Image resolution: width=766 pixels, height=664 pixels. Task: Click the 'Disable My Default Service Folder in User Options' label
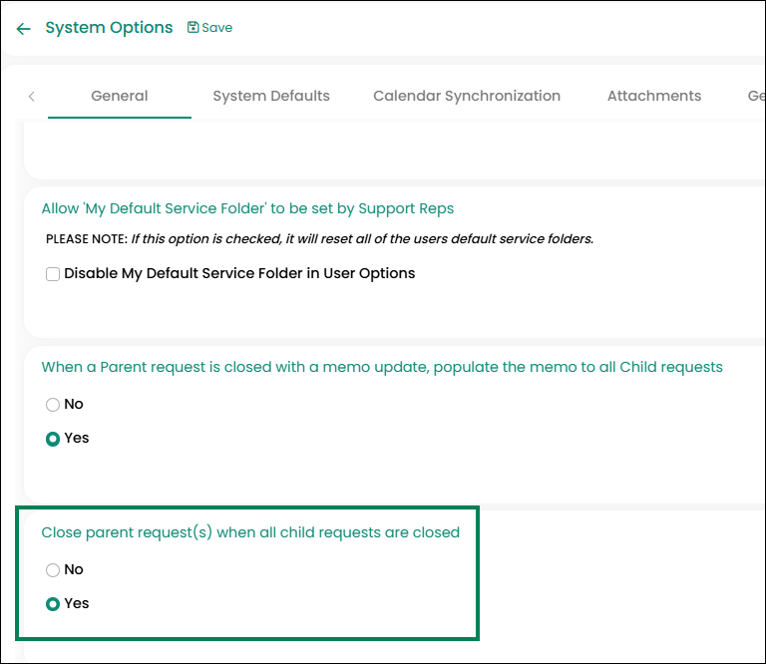[239, 273]
